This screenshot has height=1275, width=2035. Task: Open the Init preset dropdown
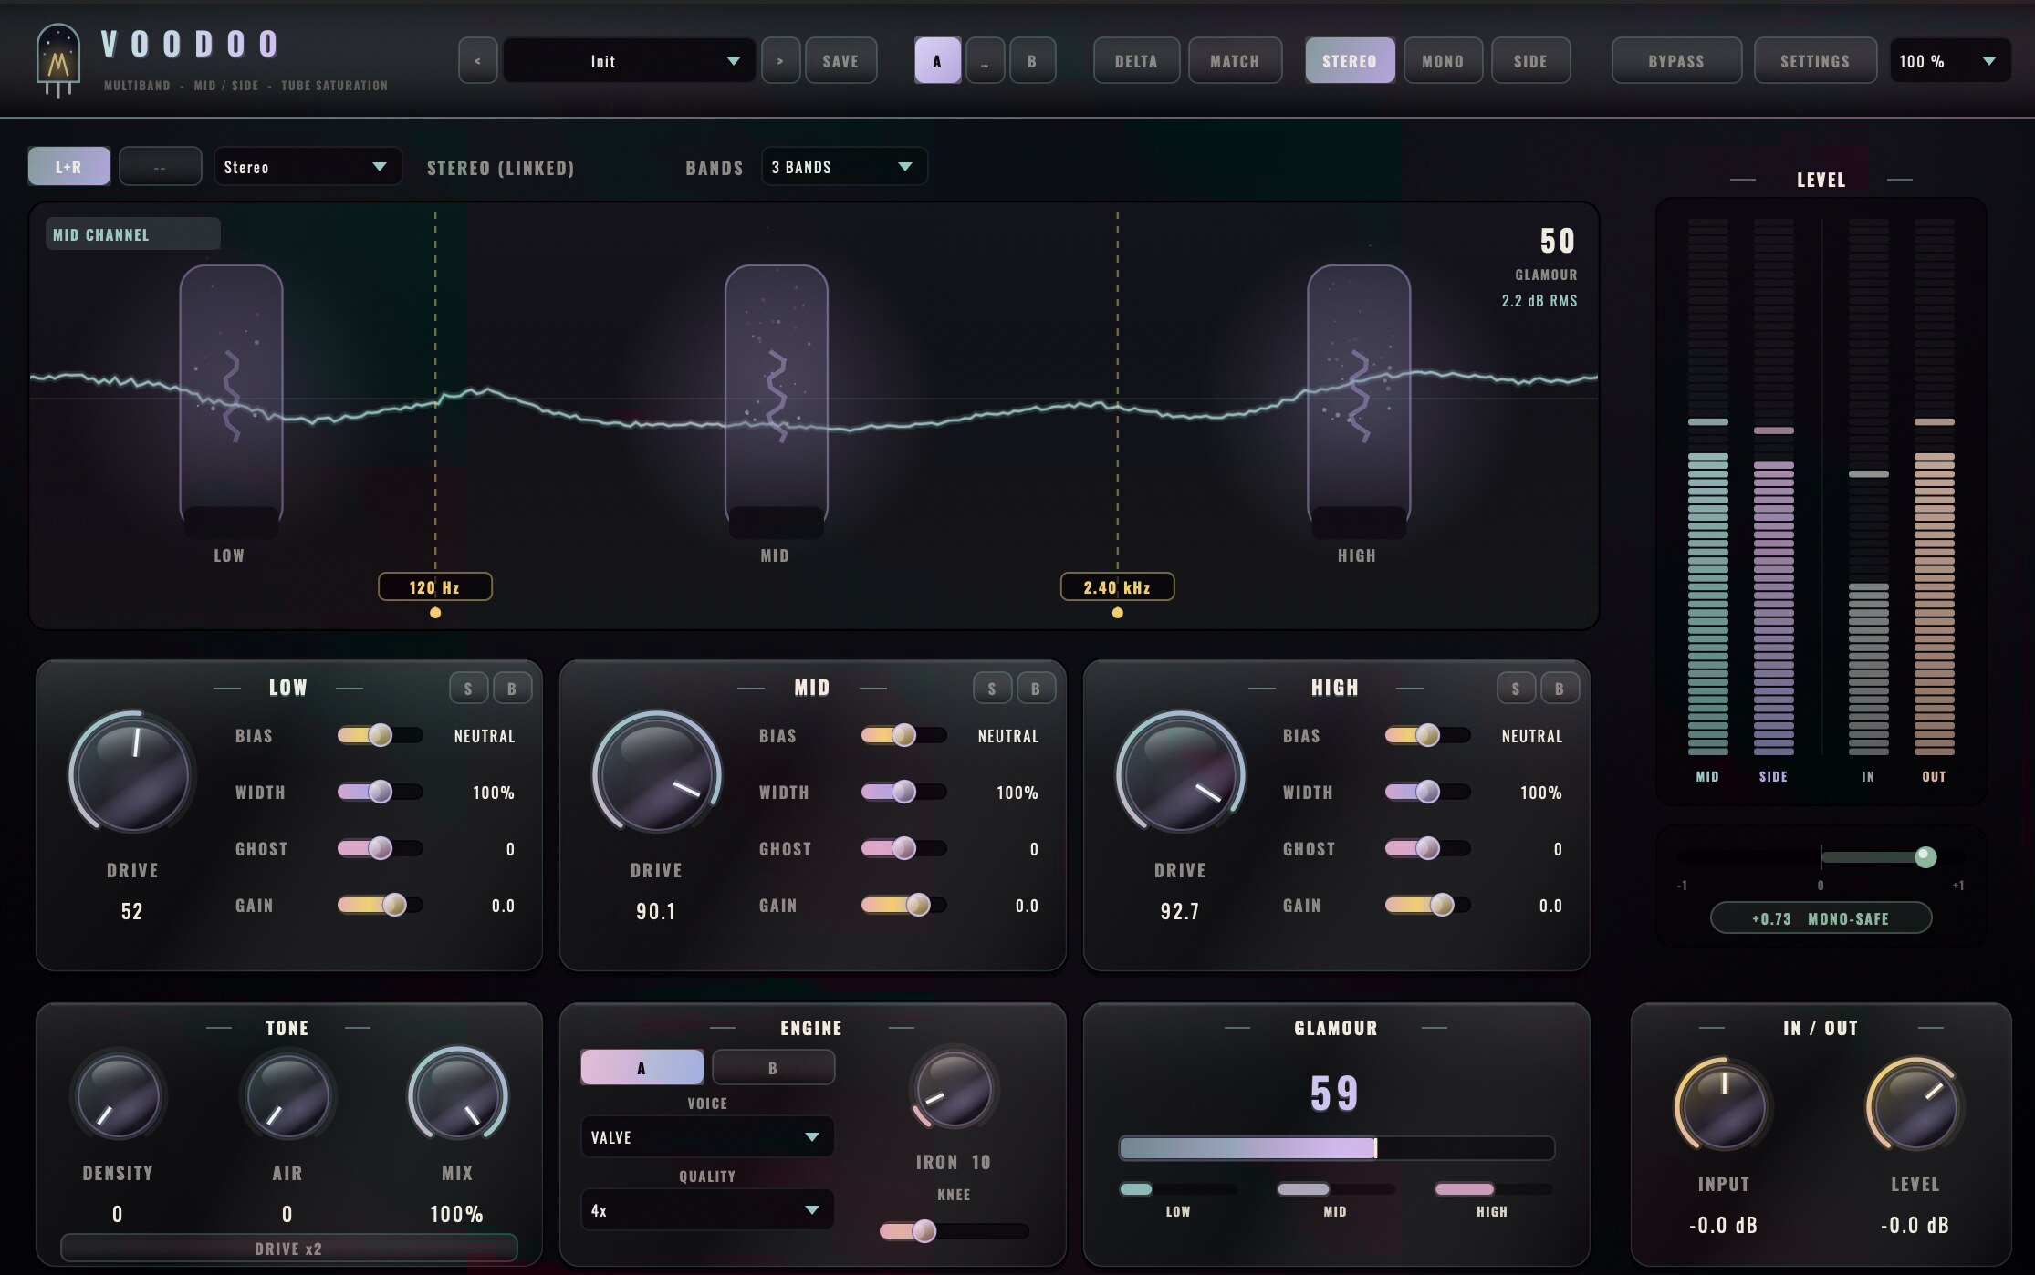(x=630, y=61)
